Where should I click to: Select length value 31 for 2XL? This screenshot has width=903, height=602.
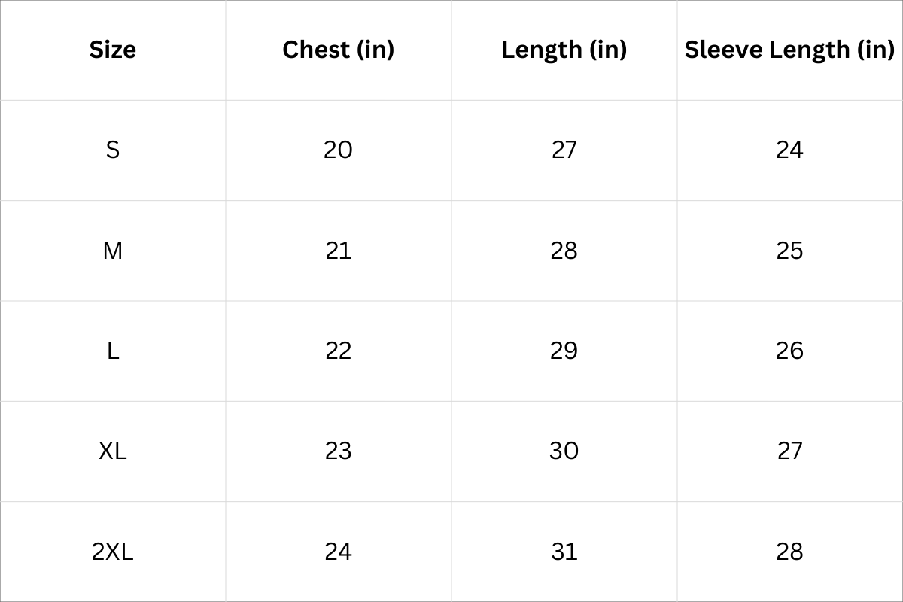click(x=564, y=552)
